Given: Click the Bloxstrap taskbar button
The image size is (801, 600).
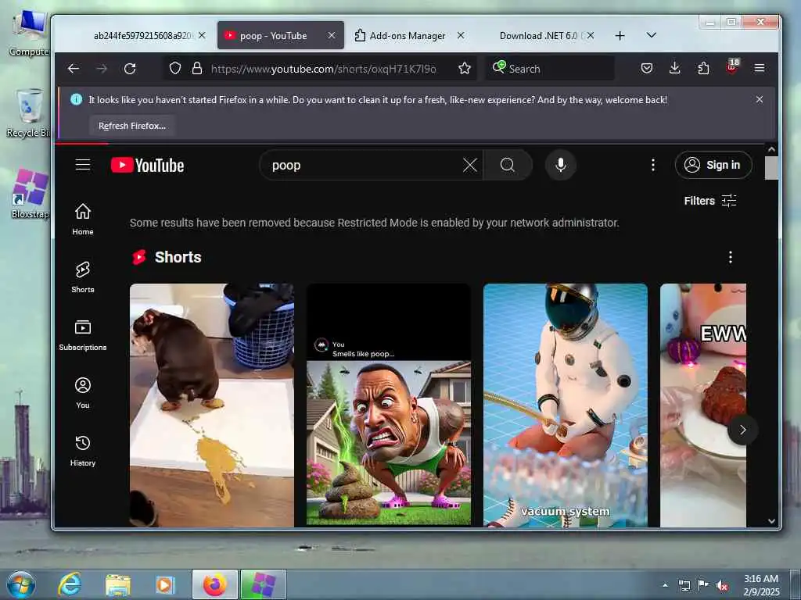Looking at the screenshot, I should tap(263, 584).
